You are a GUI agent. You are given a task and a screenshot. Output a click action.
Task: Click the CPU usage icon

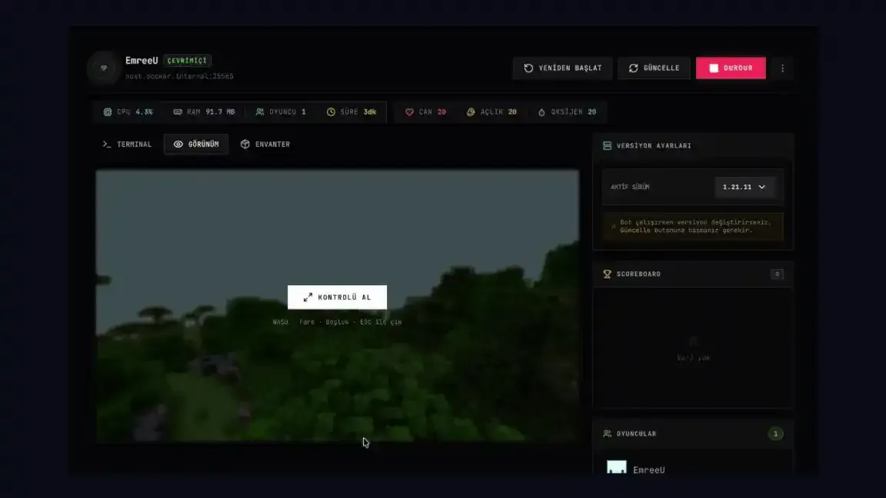click(108, 111)
